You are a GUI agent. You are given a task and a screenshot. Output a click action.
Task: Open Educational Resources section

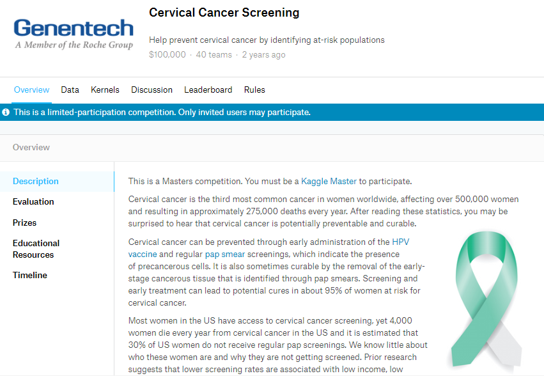pyautogui.click(x=36, y=249)
